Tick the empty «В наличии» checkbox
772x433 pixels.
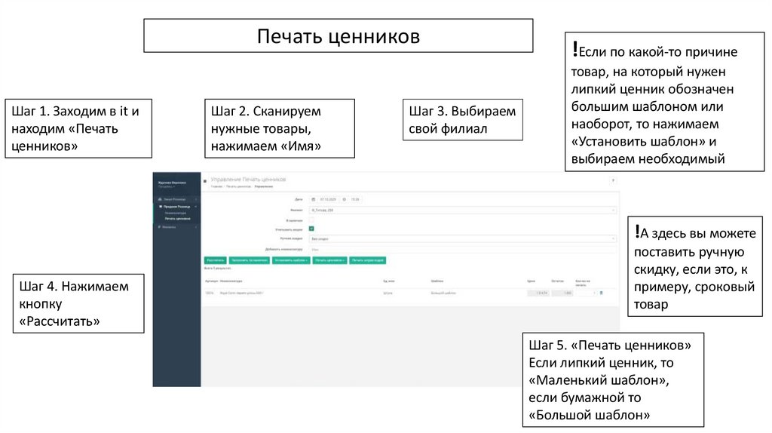pos(311,220)
